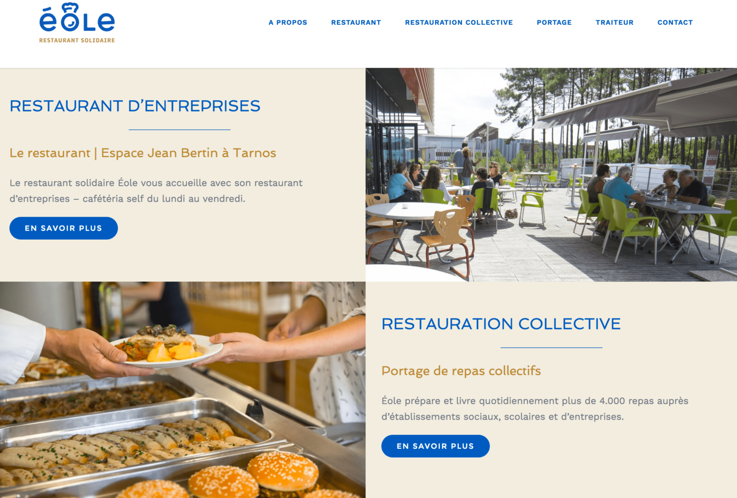Click the cafétéria self description paragraph
The image size is (737, 498).
point(156,191)
